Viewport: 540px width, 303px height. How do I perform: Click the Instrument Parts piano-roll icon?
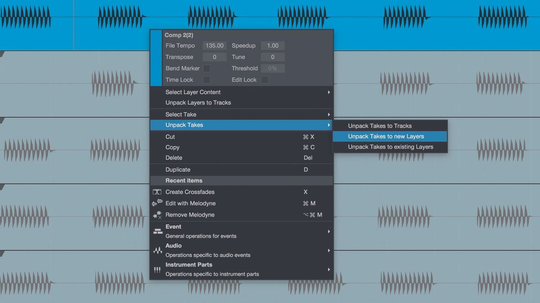[157, 269]
